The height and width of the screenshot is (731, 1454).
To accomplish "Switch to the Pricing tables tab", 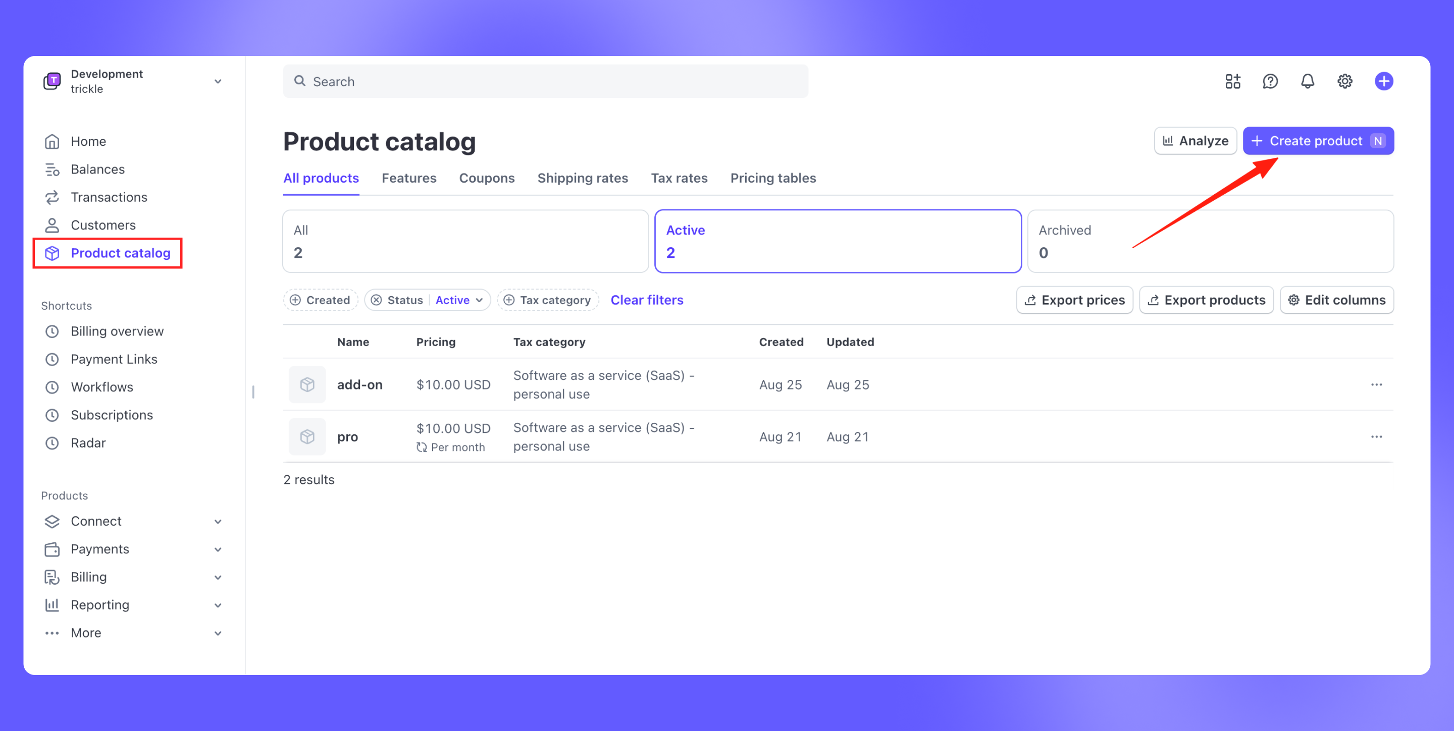I will click(x=773, y=178).
